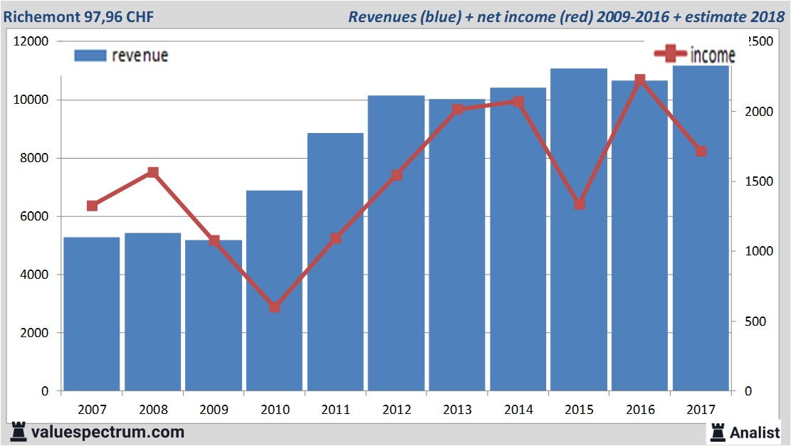The height and width of the screenshot is (446, 791).
Task: Click the blue revenue legend swatch
Action: pos(90,55)
